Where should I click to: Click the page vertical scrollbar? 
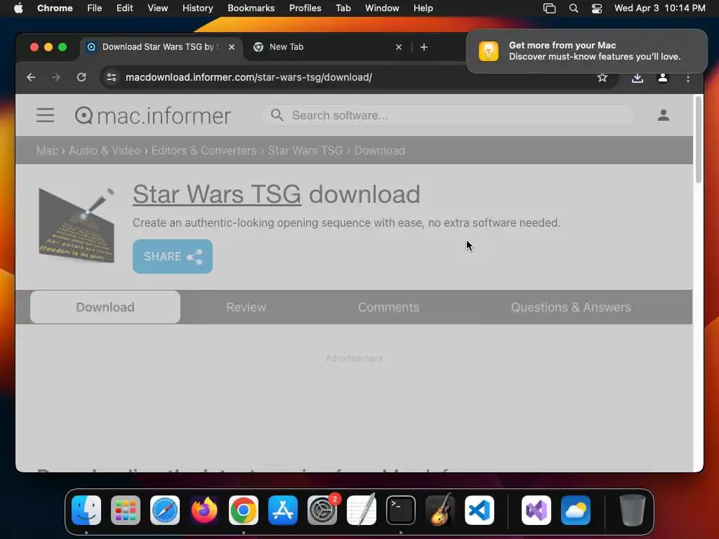(x=699, y=140)
